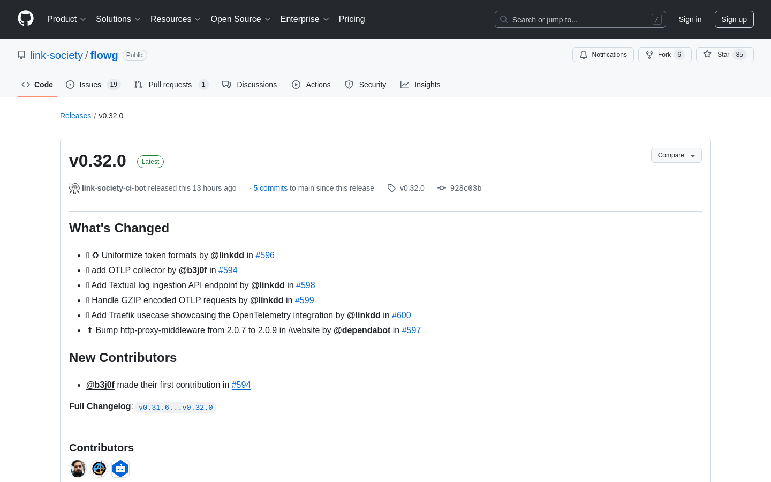Click the Notifications button
This screenshot has width=771, height=482.
tap(603, 55)
